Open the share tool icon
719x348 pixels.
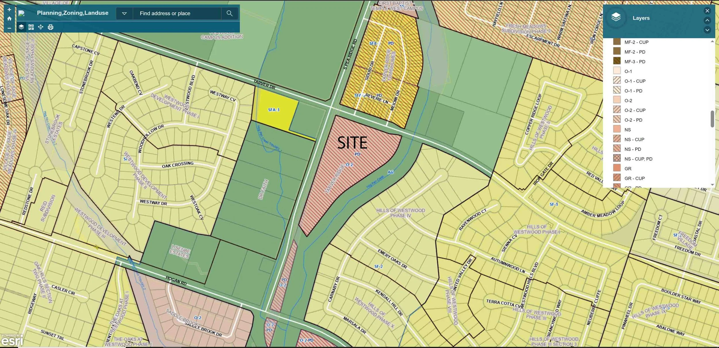41,27
